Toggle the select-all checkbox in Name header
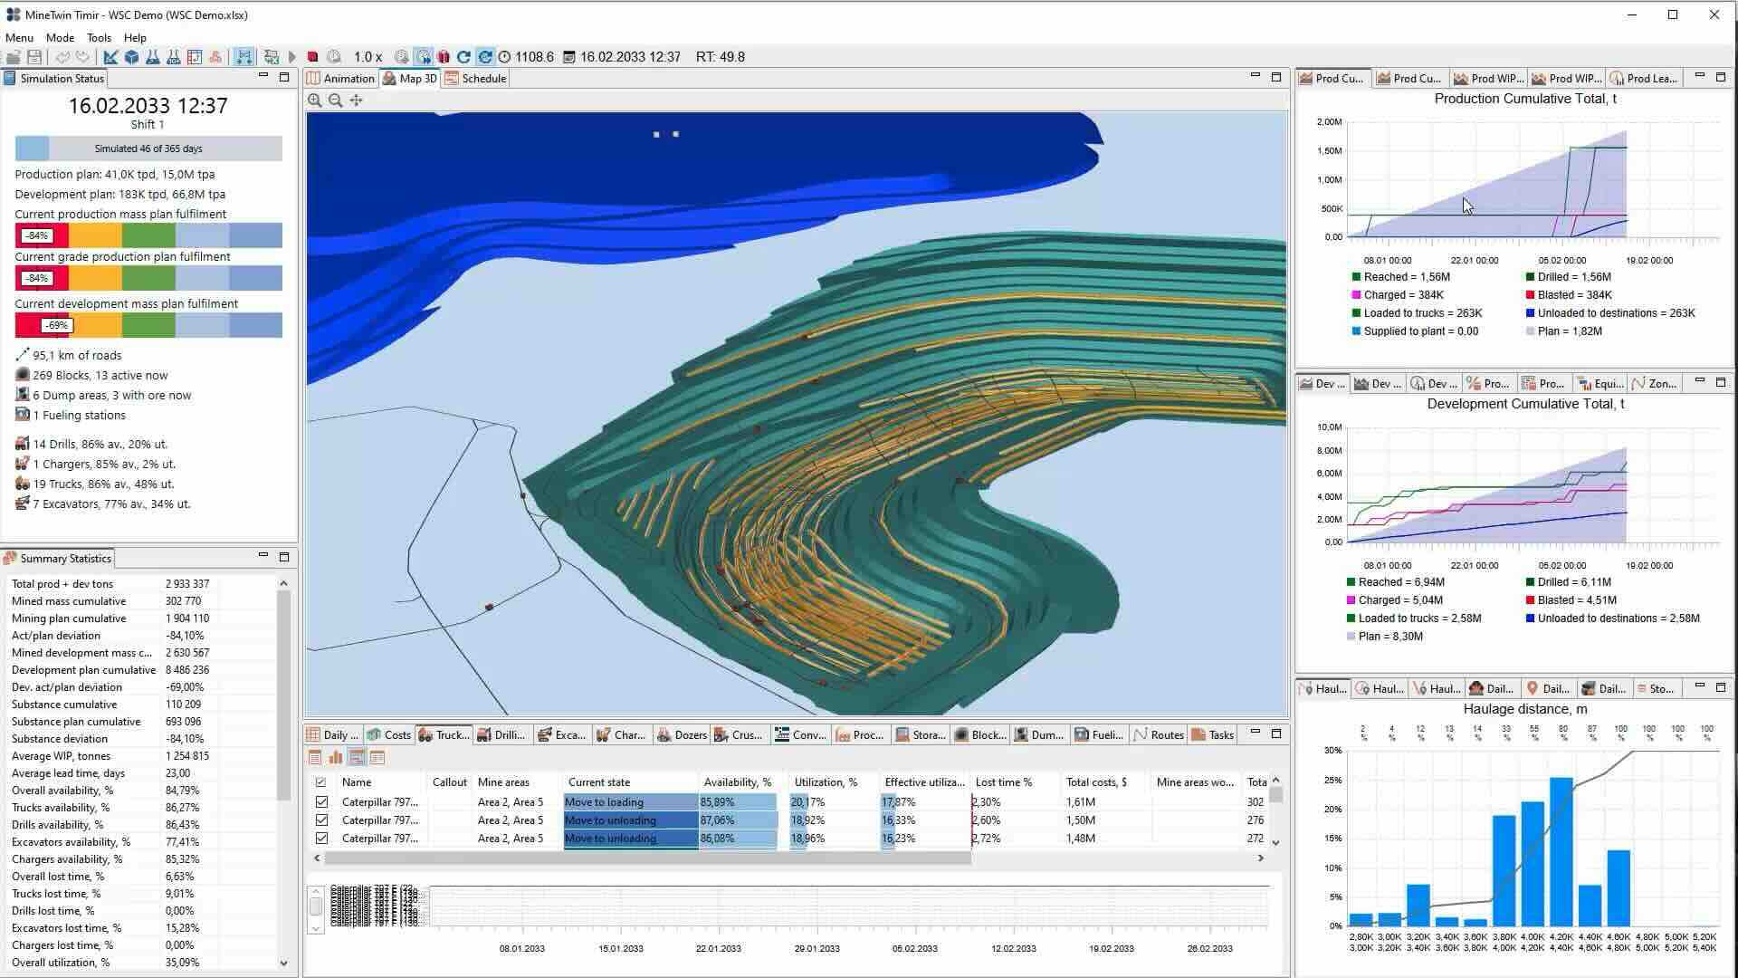The width and height of the screenshot is (1738, 978). (x=320, y=781)
